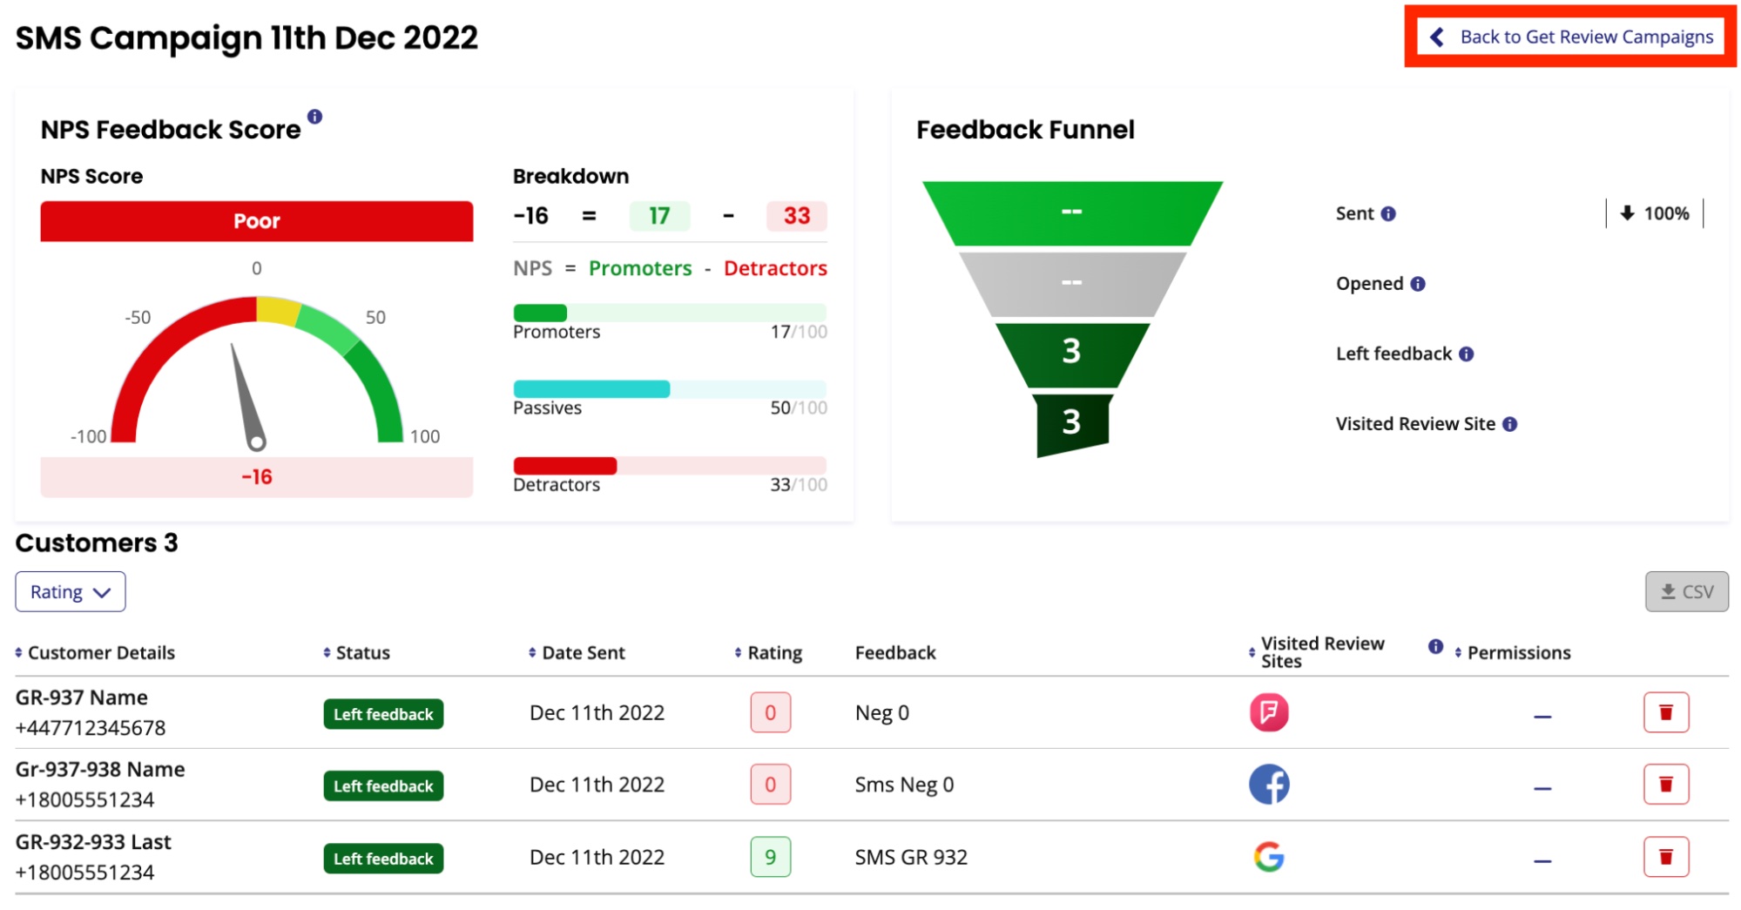Screen dimensions: 1741x910
Task: Go back to Get Review Campaigns
Action: (x=1571, y=37)
